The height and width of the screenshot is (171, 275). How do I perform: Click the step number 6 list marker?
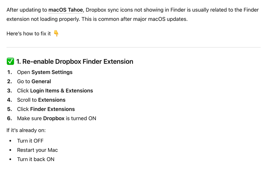[10, 119]
